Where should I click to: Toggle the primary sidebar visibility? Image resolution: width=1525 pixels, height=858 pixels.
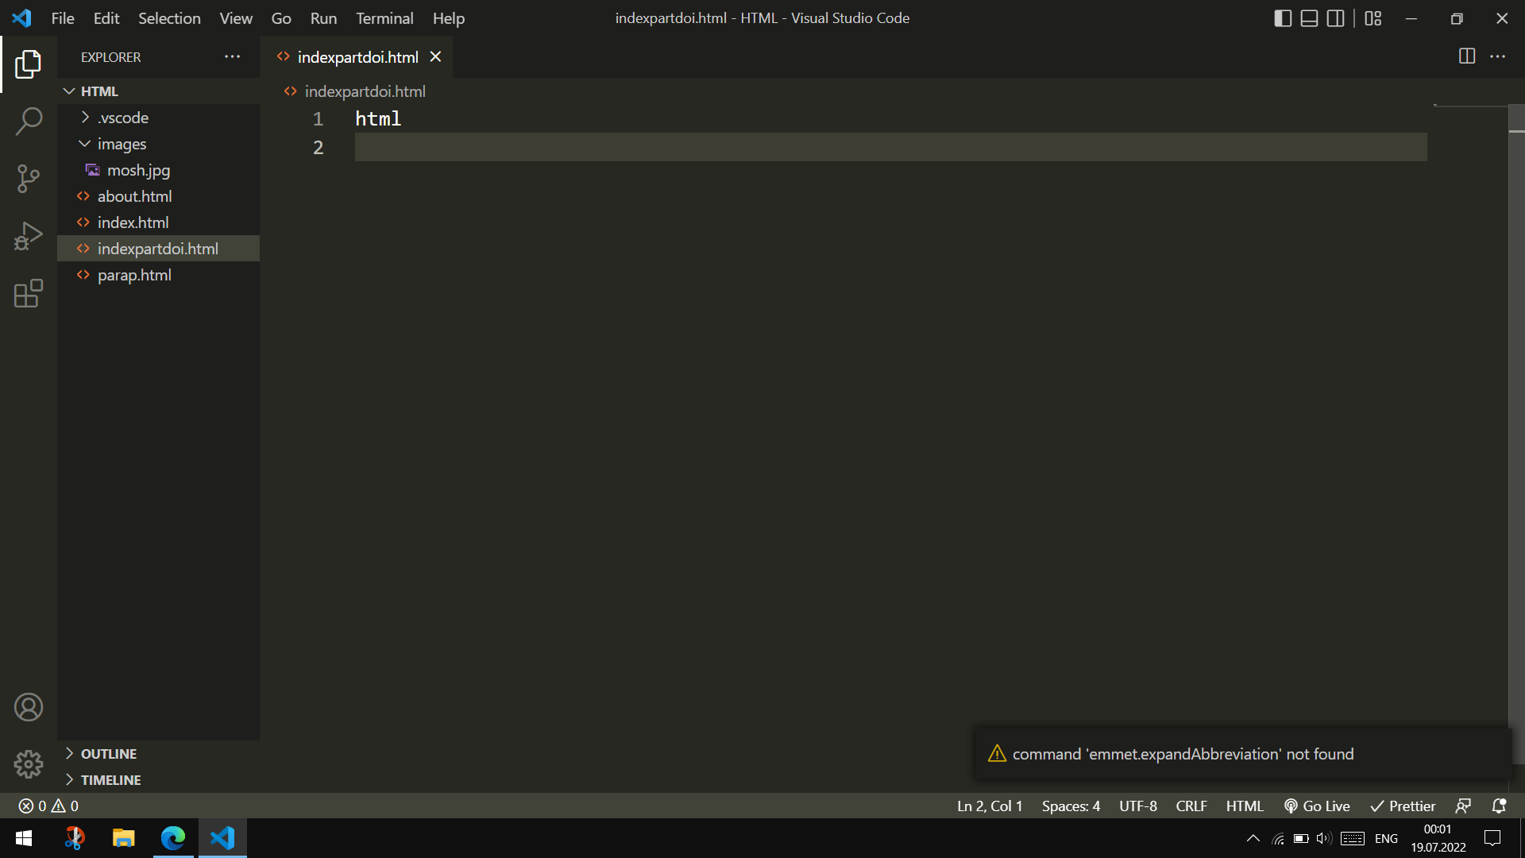(1283, 17)
